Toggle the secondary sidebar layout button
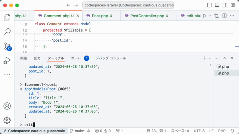The image size is (239, 134). pos(225,5)
